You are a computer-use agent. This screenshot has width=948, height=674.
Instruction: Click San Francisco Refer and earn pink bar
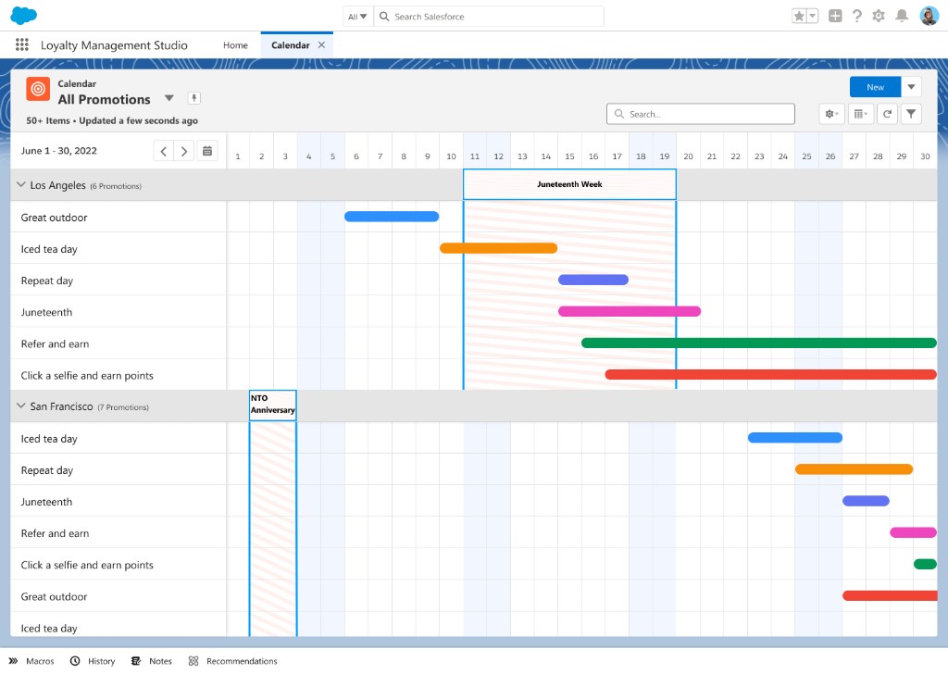click(x=913, y=532)
